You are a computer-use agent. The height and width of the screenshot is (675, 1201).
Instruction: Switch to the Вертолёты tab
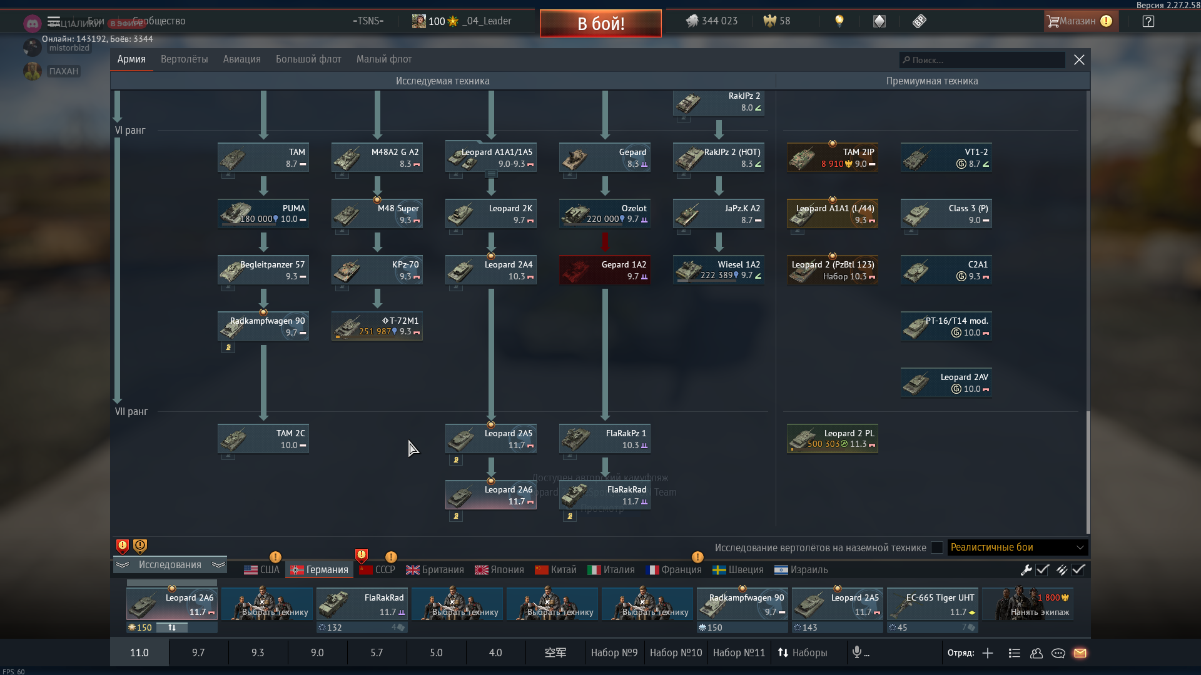tap(184, 59)
